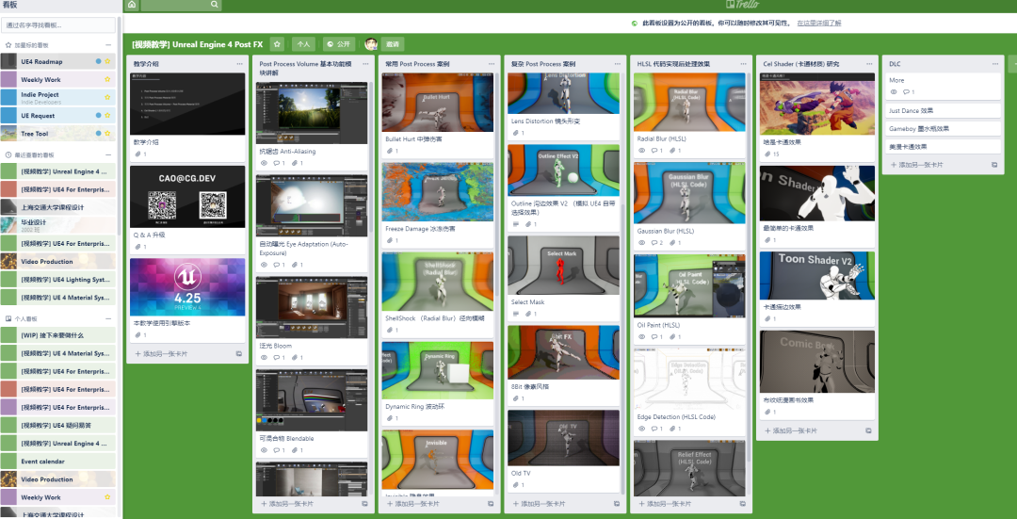Open the Event calendar board
The height and width of the screenshot is (519, 1017).
tap(58, 462)
